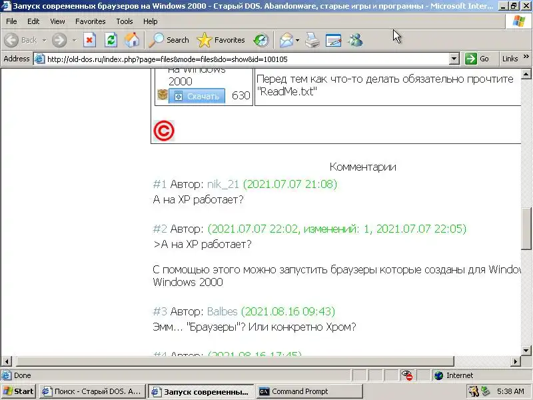533x400 pixels.
Task: Click the Done status page icon
Action: tap(6, 375)
